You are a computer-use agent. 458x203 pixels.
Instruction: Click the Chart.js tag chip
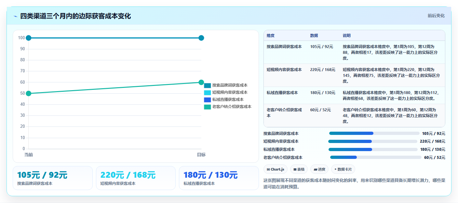(276, 169)
